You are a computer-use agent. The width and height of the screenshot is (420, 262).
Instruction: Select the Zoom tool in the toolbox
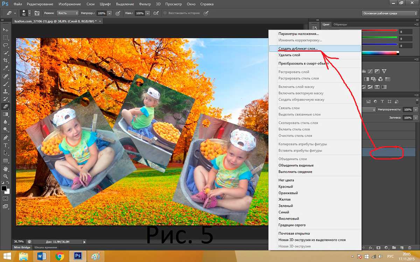click(x=6, y=176)
